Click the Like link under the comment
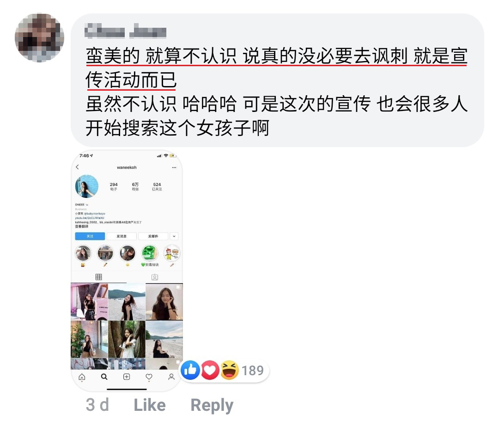This screenshot has height=421, width=499. (x=150, y=405)
